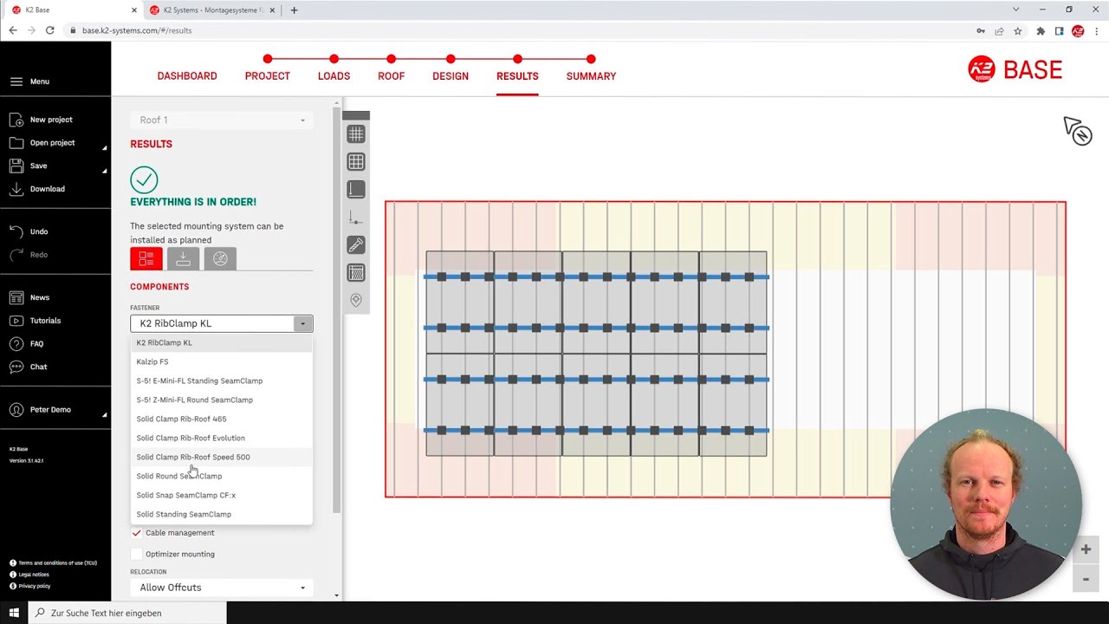Screen dimensions: 1109x624
Task: Go to the PROJECT step
Action: tap(268, 76)
